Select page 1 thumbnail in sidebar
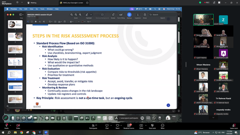The height and width of the screenshot is (135, 240). 15,24
